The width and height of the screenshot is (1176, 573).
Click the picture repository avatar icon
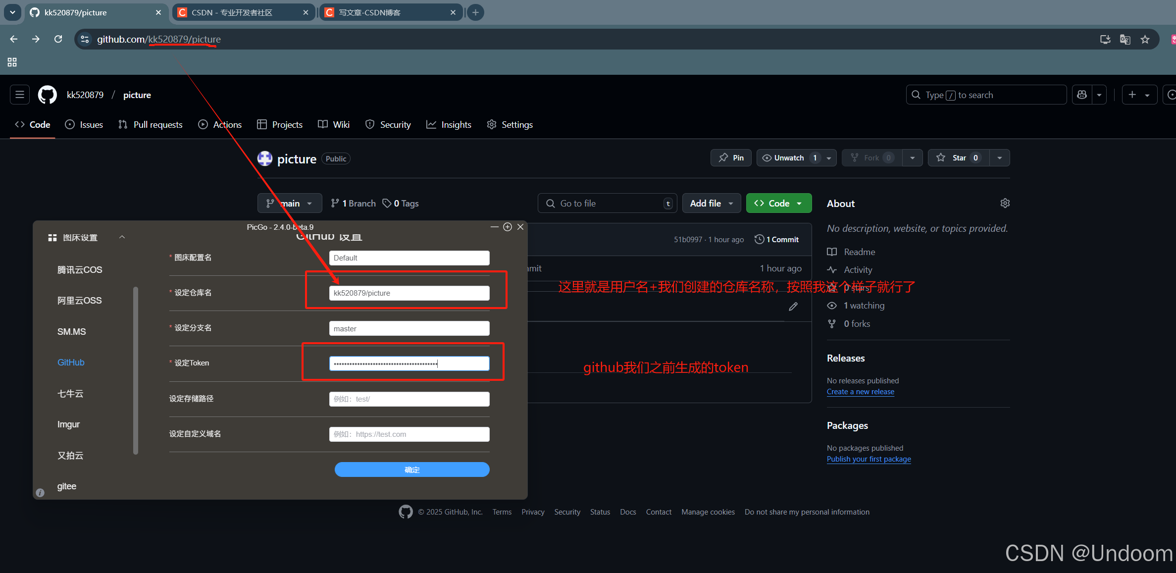pos(265,158)
